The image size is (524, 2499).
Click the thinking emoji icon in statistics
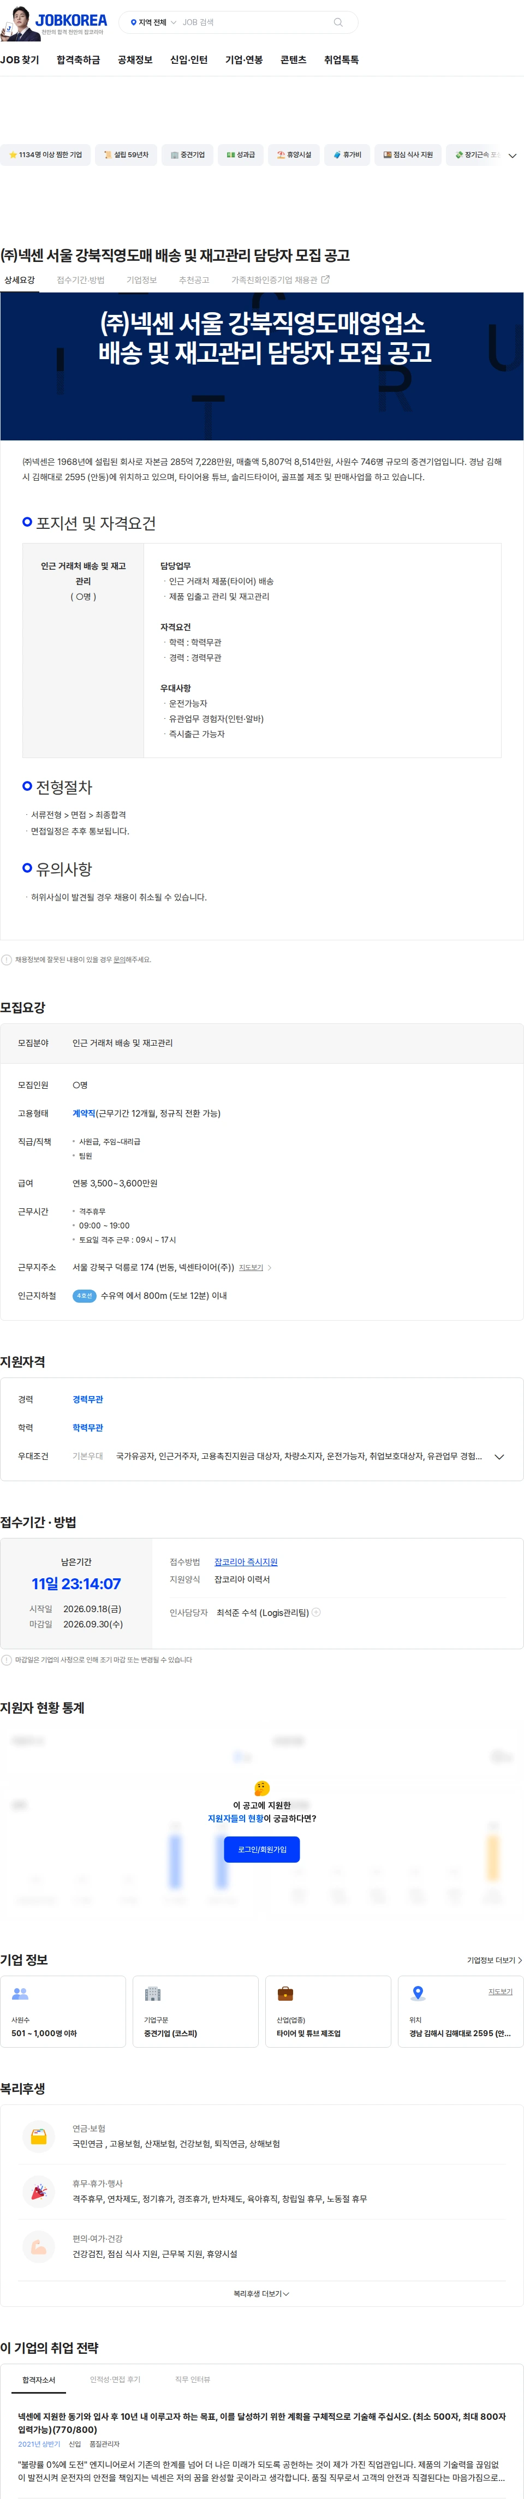coord(262,1788)
